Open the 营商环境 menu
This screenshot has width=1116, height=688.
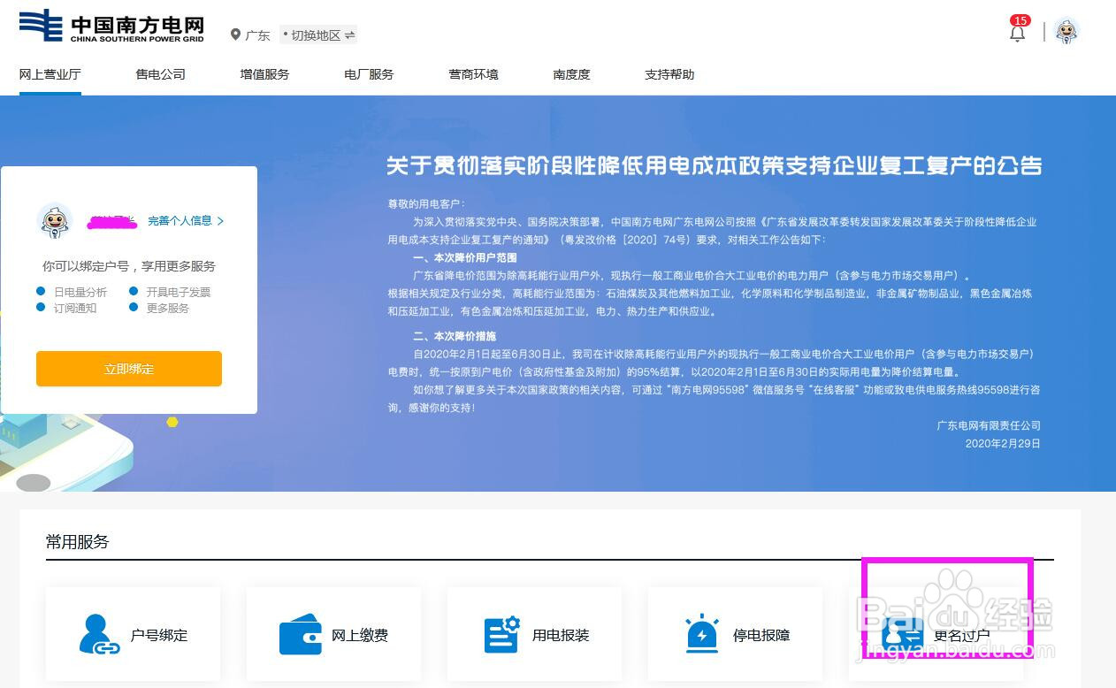[473, 74]
